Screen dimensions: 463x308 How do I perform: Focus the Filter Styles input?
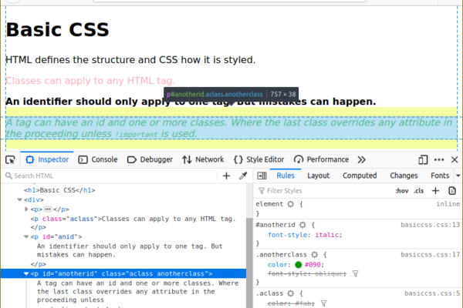point(325,191)
